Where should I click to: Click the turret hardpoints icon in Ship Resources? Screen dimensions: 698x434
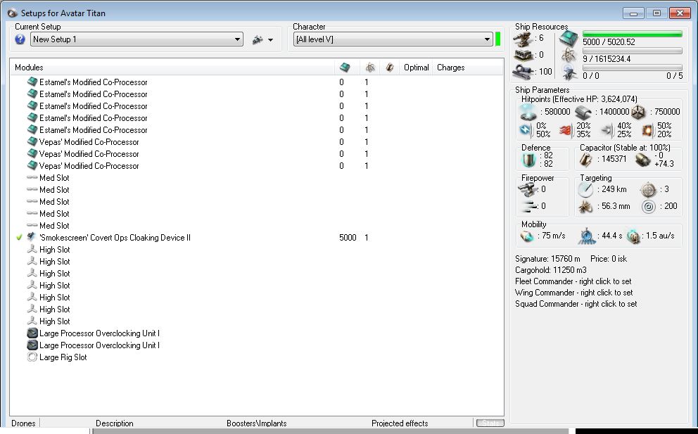click(522, 39)
